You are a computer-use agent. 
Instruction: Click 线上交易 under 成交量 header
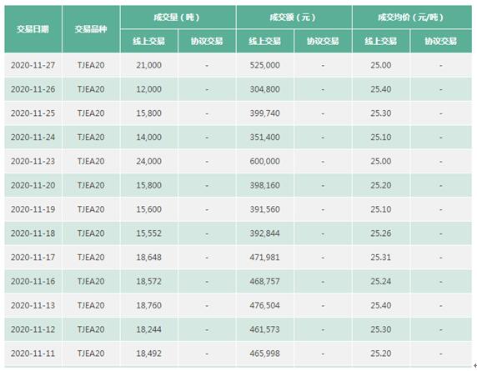click(149, 41)
